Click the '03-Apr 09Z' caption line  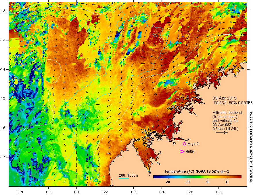tap(222, 125)
